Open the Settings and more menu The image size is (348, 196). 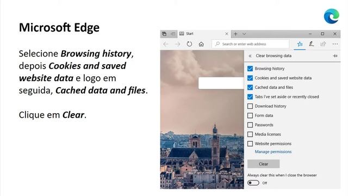(x=335, y=44)
